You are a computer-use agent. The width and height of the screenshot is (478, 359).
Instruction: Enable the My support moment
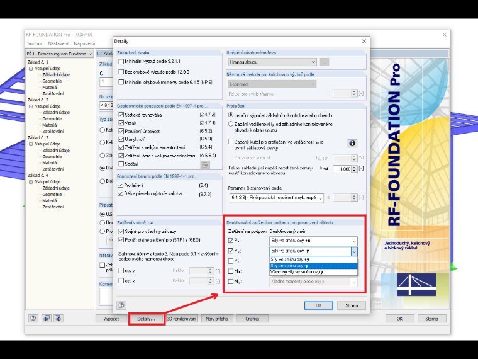231,282
